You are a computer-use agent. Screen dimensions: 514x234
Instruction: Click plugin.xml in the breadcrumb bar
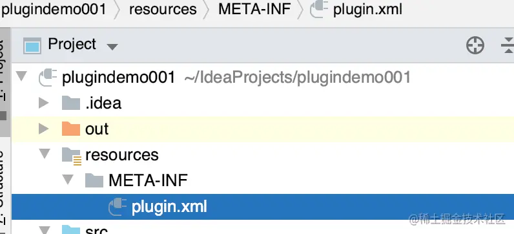367,10
